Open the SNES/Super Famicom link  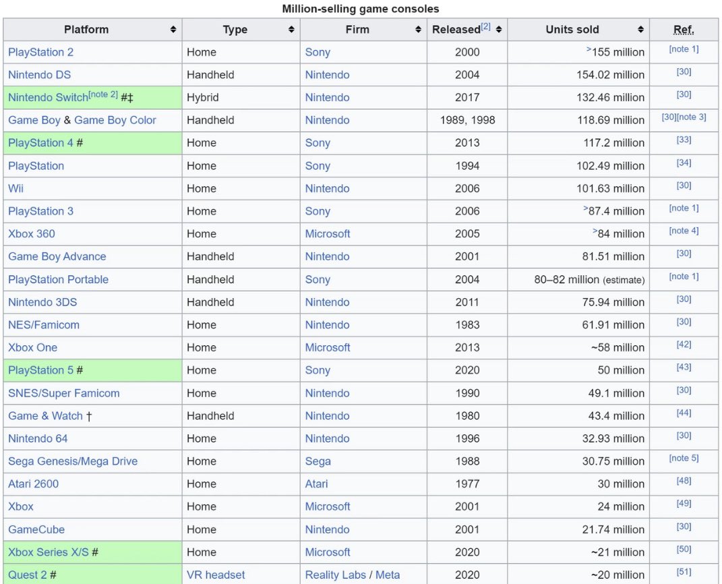pos(64,393)
